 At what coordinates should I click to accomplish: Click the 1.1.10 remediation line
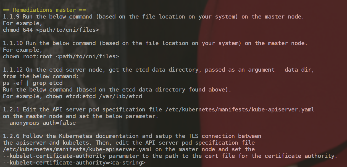pos(155,43)
